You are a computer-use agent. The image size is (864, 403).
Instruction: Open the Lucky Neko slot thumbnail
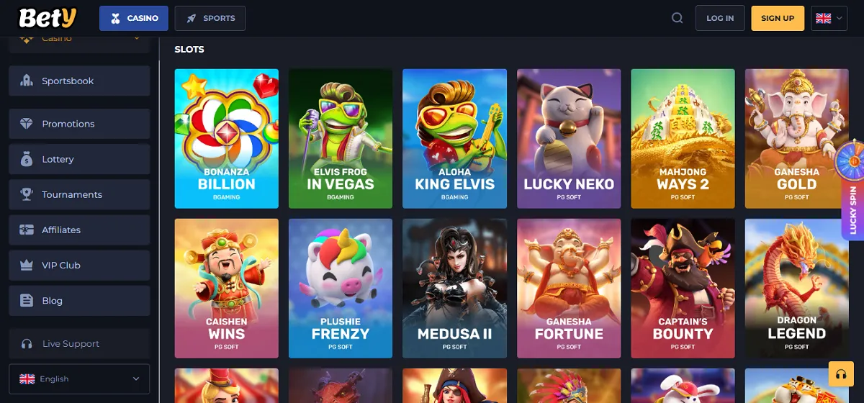point(569,138)
